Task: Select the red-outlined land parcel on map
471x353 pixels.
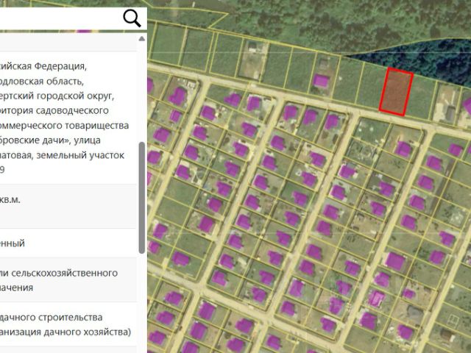Action: tap(396, 91)
